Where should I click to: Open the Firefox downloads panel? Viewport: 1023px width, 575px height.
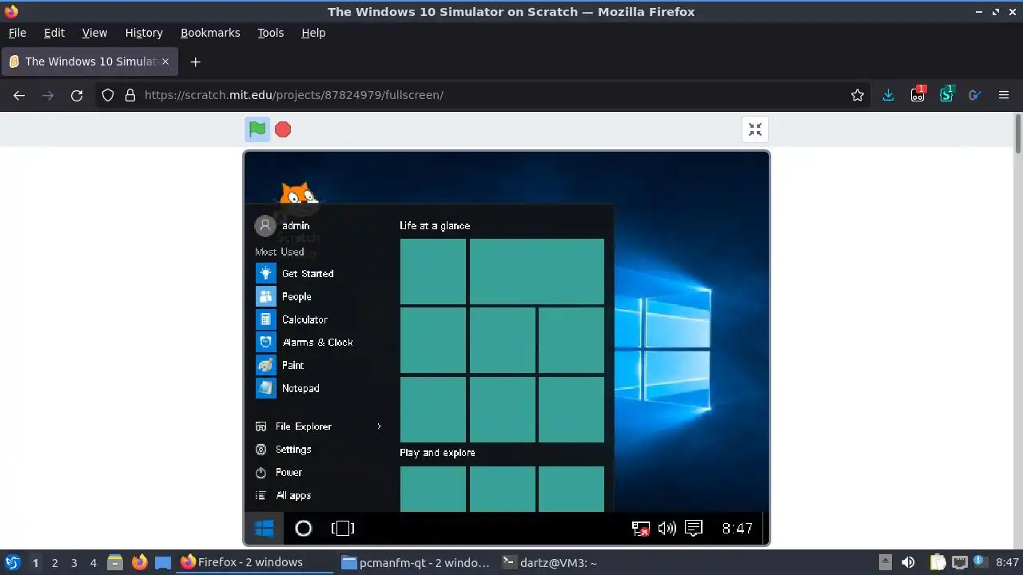tap(888, 95)
